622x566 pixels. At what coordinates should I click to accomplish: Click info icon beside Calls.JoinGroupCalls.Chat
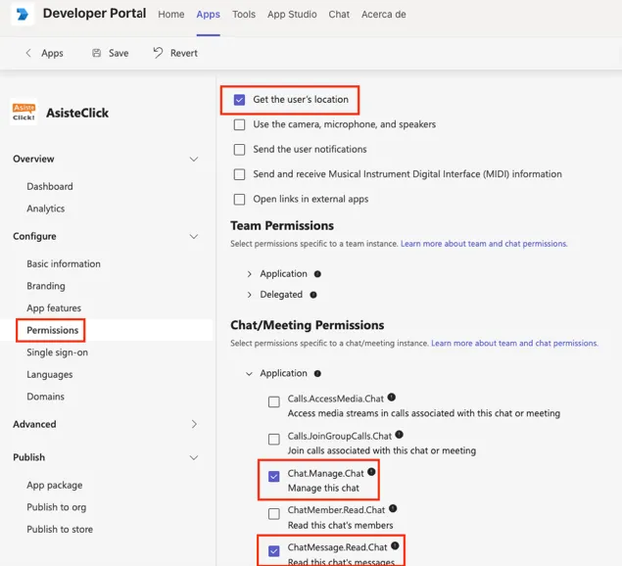[400, 435]
